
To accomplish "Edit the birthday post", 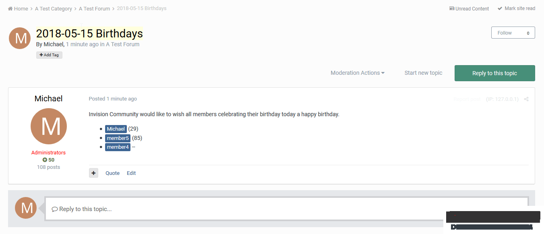I will 131,173.
